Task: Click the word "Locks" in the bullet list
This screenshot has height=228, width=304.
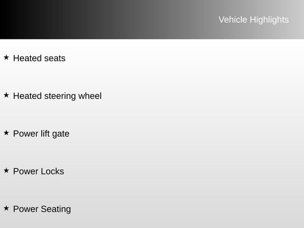Action: pos(51,171)
